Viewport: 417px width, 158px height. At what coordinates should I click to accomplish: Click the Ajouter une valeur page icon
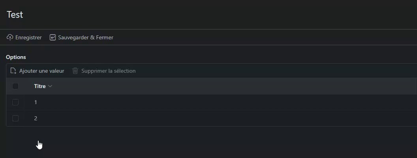[x=13, y=71]
